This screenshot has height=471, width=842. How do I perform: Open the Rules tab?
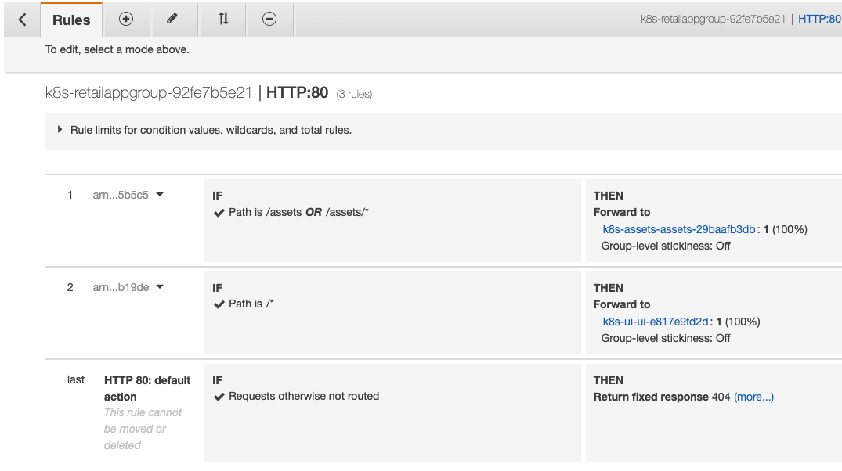click(71, 20)
